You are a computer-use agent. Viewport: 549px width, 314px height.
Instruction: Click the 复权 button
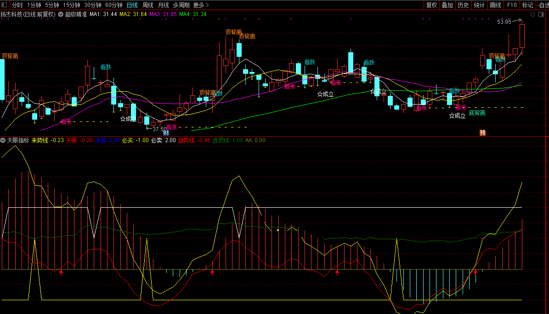click(x=431, y=5)
